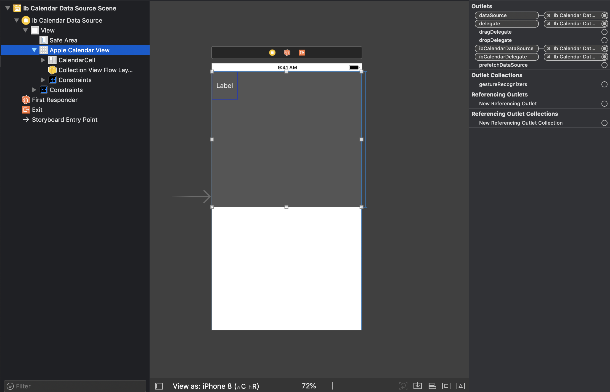Expand Constraints under Apple Calendar View
The width and height of the screenshot is (610, 392).
click(x=43, y=80)
